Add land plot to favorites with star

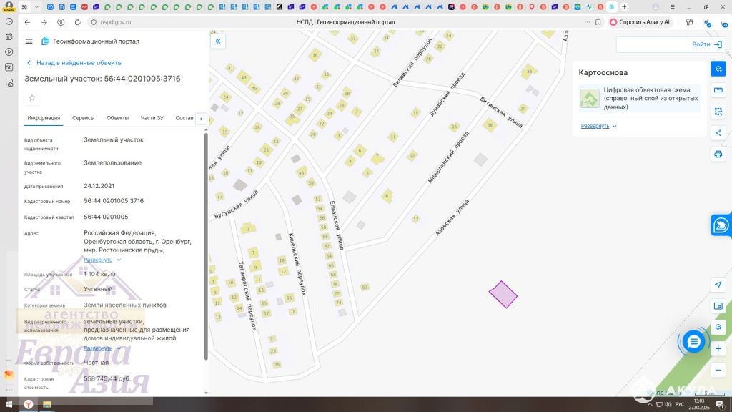point(31,98)
